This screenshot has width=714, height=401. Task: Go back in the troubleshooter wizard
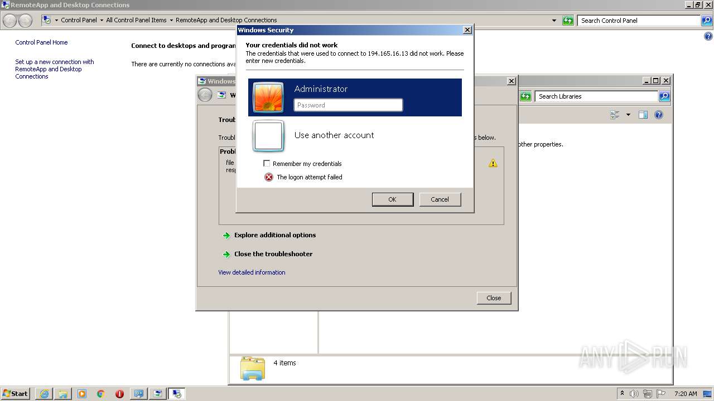[x=205, y=95]
